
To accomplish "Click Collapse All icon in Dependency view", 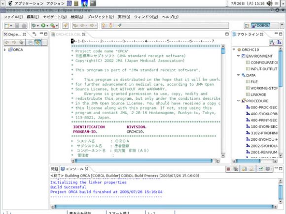I will (30, 42).
